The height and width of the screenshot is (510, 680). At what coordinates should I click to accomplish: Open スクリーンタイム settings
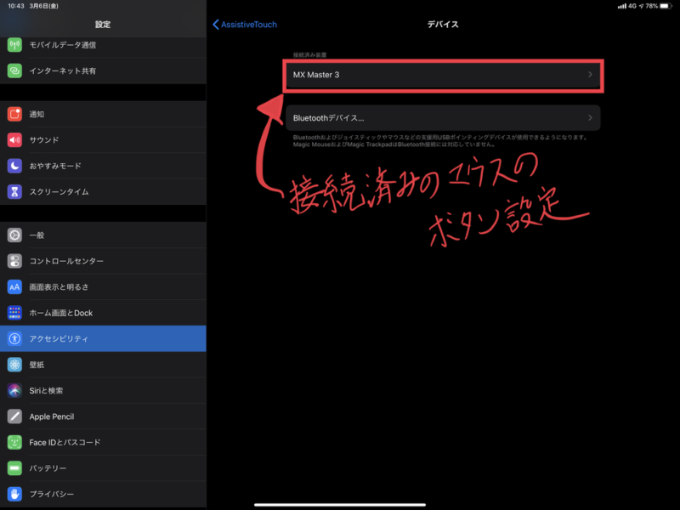103,192
